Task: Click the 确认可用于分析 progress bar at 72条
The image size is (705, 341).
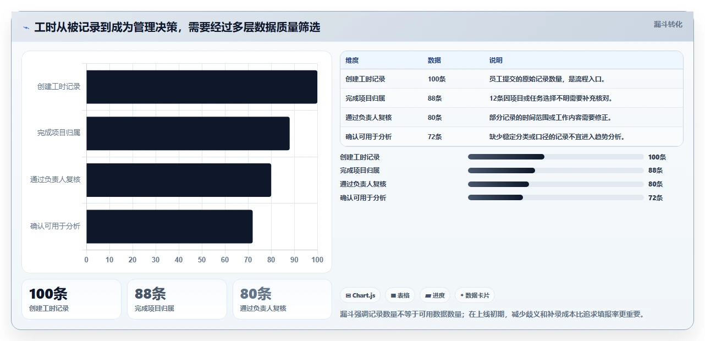Action: coord(555,197)
